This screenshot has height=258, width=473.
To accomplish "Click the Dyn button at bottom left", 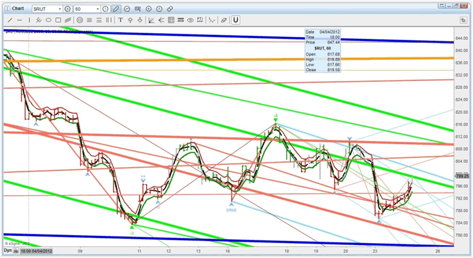I will 8,251.
